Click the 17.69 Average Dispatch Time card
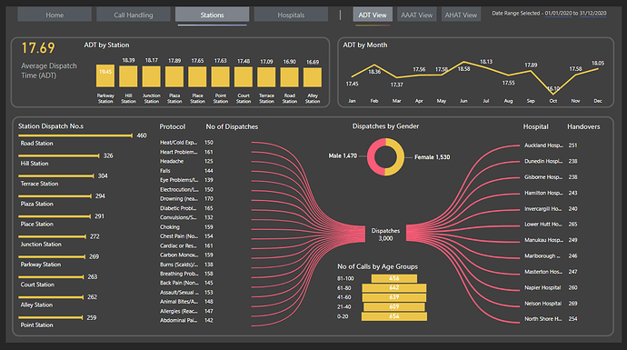 tap(49, 60)
